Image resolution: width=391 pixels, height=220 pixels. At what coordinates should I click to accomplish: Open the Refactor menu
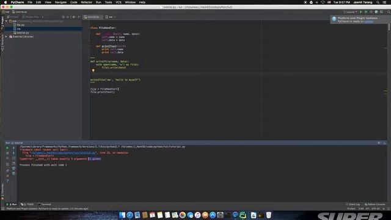click(87, 2)
